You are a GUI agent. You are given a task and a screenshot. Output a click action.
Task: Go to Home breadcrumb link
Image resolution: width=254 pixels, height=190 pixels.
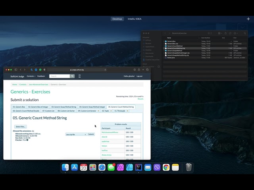15,84
